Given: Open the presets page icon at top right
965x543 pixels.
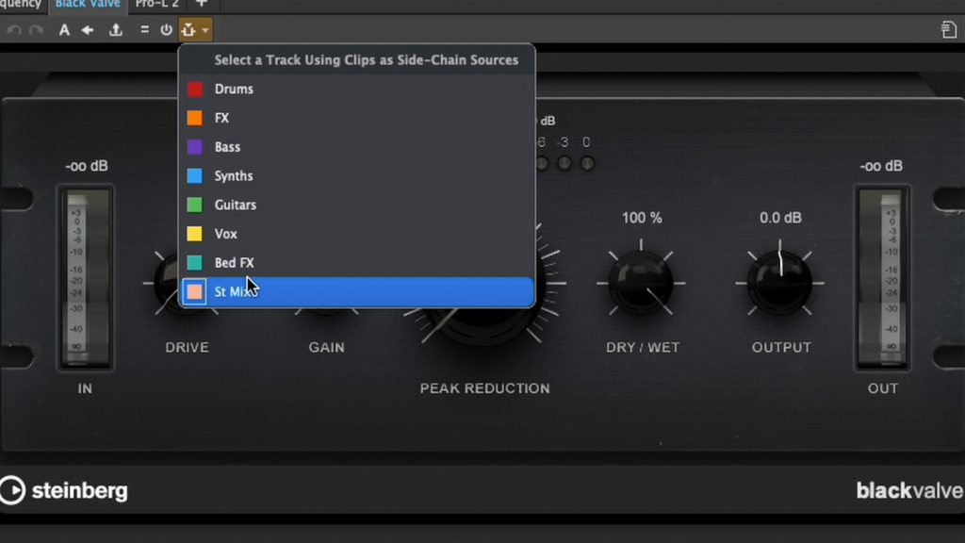Looking at the screenshot, I should (949, 30).
